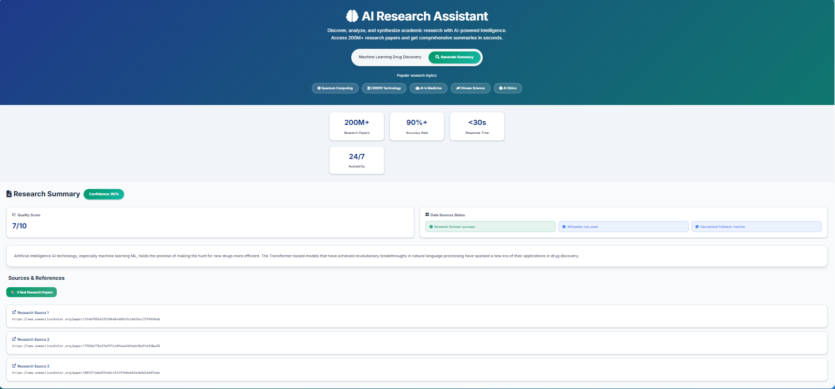Click the 90%+ Accuracy Rate stat card
Image resolution: width=835 pixels, height=389 pixels.
coord(417,127)
